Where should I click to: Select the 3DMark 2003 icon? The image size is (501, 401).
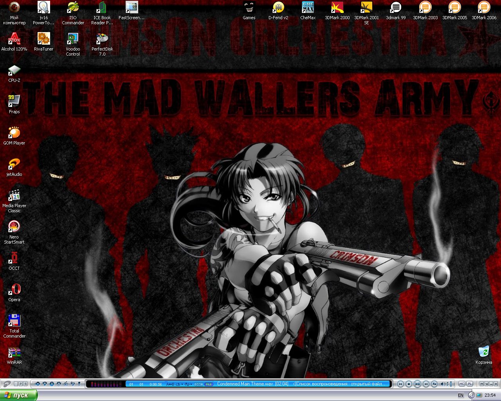tap(425, 11)
